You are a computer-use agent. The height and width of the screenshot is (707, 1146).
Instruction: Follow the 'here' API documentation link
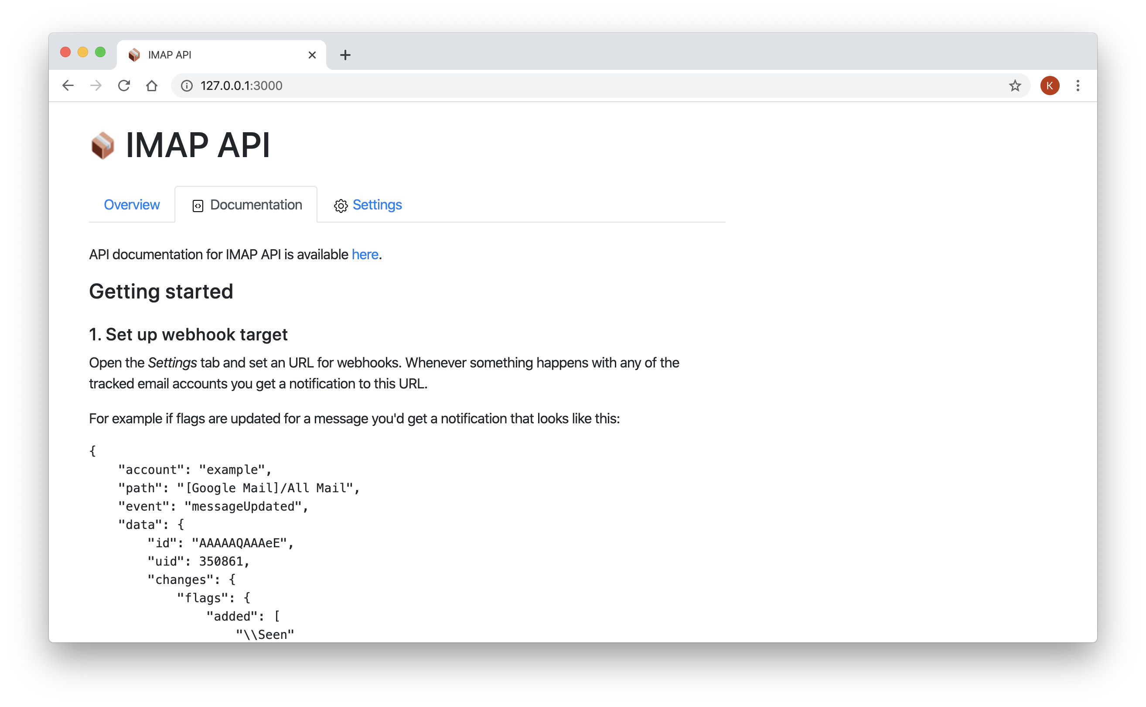coord(365,254)
